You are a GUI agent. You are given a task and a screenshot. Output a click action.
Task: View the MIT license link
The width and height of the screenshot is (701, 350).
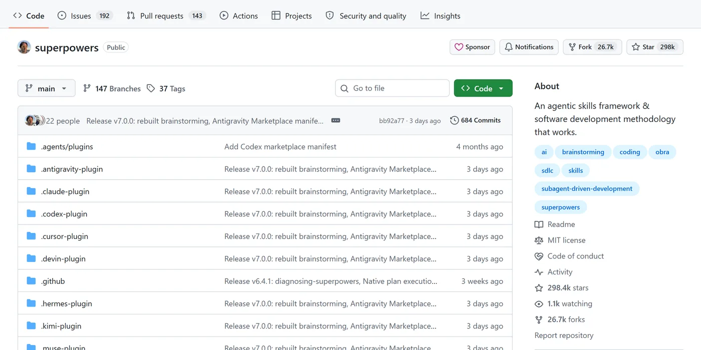560,240
